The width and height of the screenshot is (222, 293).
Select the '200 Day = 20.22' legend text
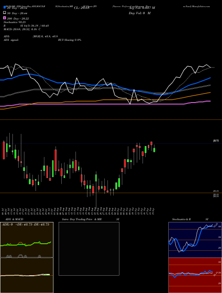[18, 19]
